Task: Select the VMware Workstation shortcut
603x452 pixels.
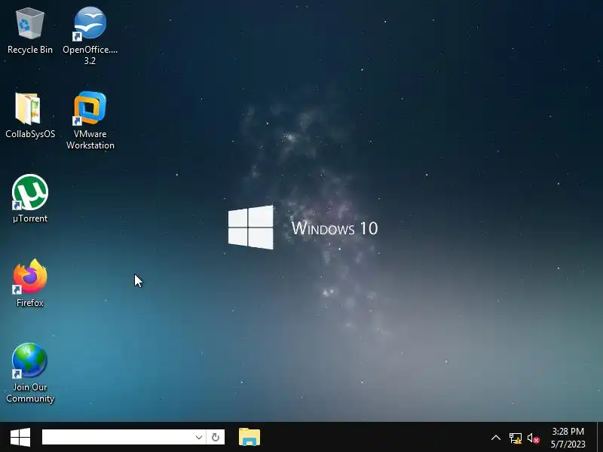Action: [x=90, y=120]
